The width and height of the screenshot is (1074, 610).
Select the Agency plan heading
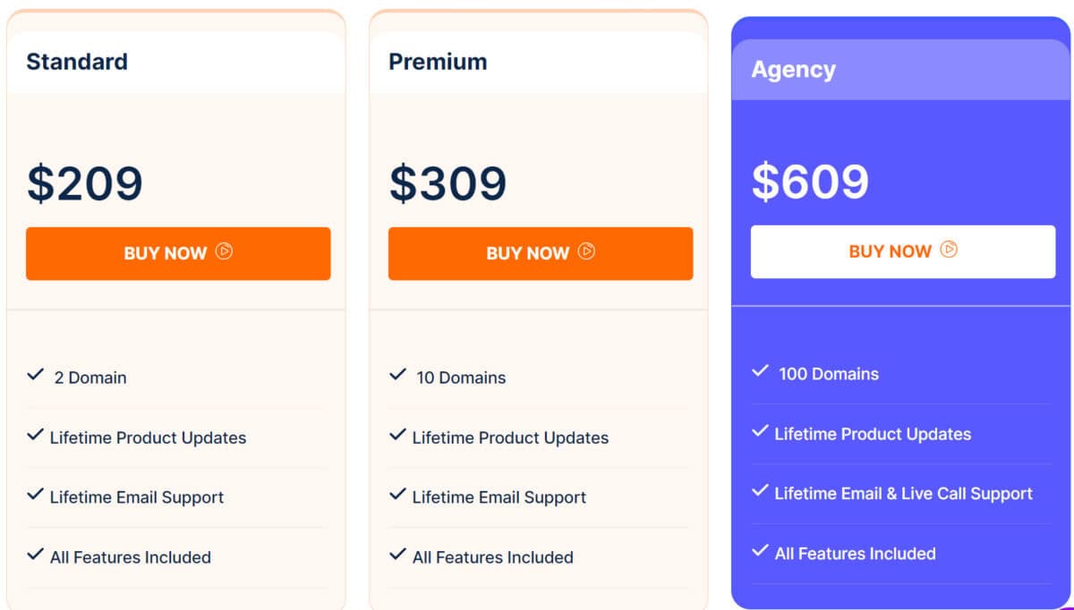794,70
